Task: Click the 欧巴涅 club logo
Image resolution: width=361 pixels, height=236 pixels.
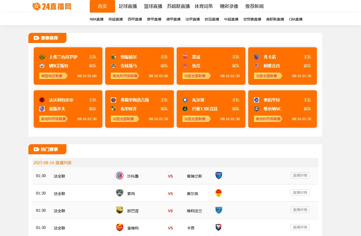Action: [x=120, y=210]
